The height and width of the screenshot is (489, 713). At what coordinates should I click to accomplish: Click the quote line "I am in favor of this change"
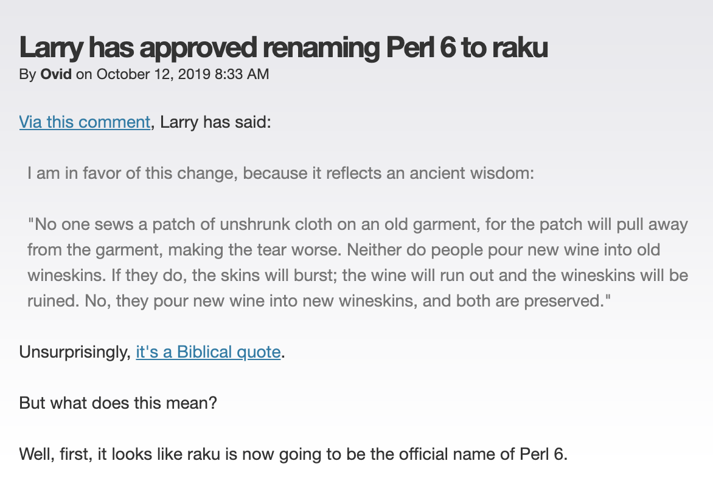(133, 173)
